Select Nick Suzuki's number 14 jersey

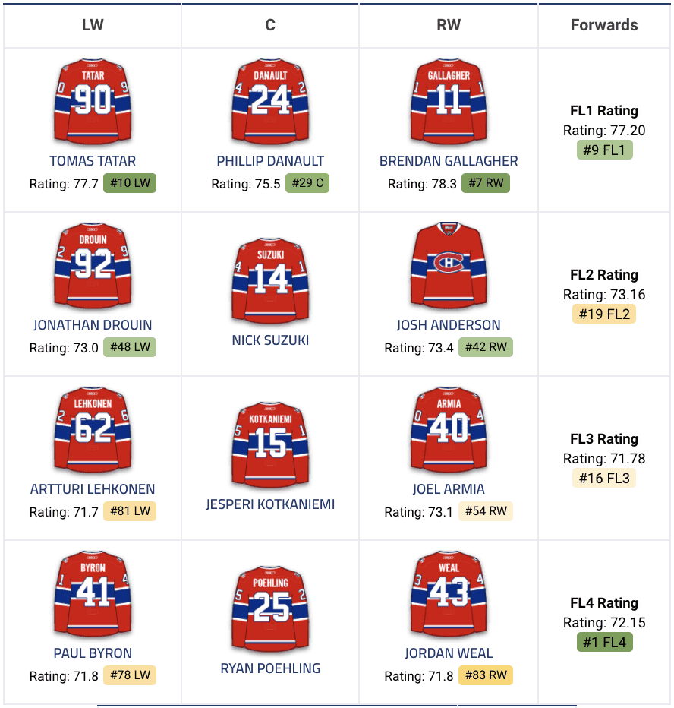pos(270,282)
